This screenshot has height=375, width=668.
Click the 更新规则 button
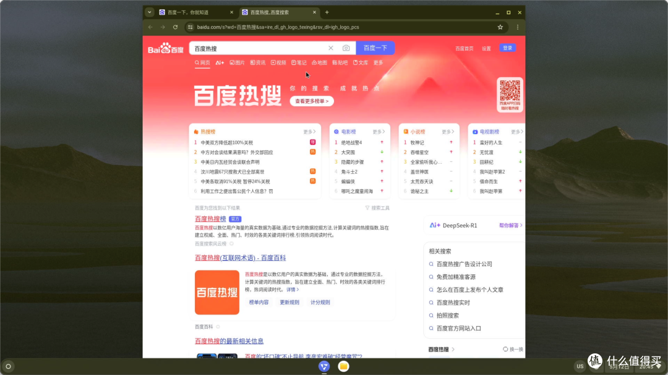(289, 302)
